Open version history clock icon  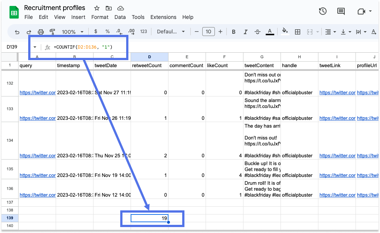point(322,11)
